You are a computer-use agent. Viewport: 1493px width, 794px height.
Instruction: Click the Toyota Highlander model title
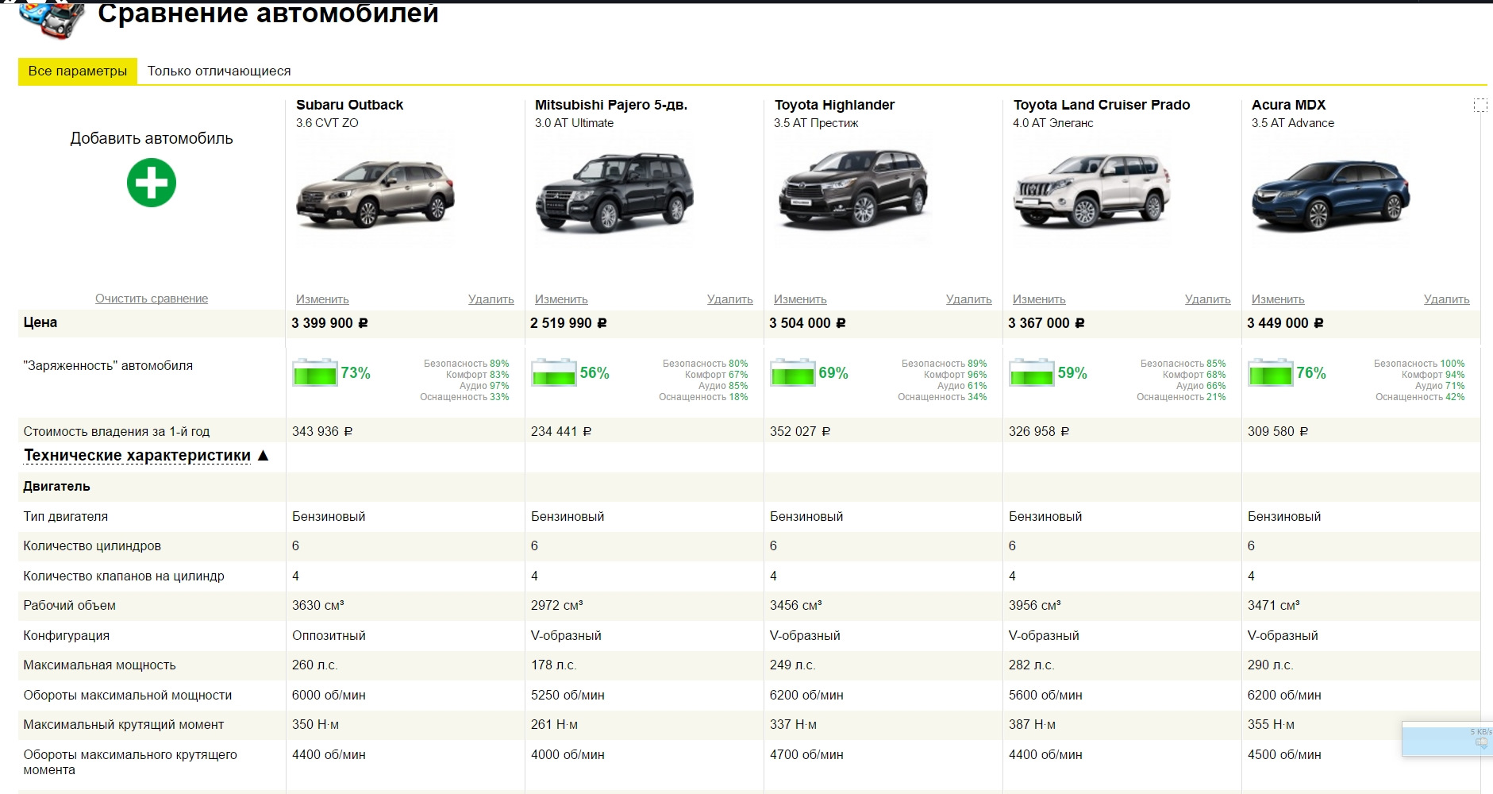834,105
